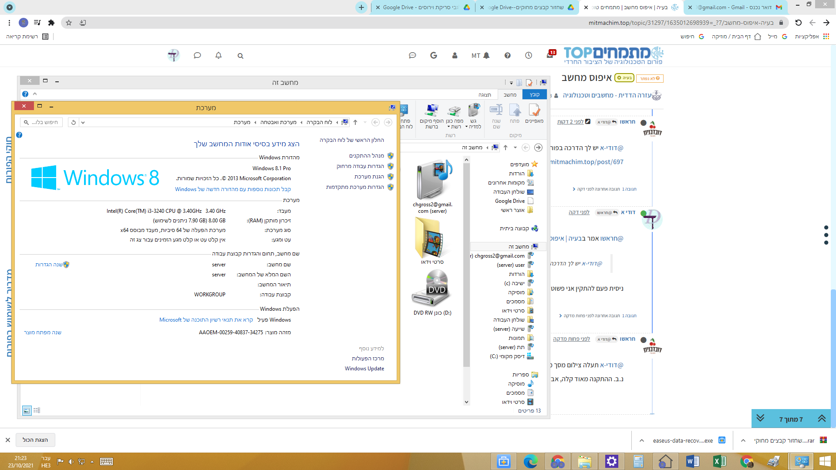Show hidden tray icons arrow

pos(92,462)
